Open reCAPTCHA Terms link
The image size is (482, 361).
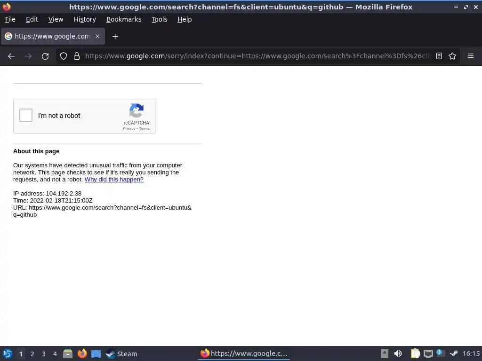(144, 129)
